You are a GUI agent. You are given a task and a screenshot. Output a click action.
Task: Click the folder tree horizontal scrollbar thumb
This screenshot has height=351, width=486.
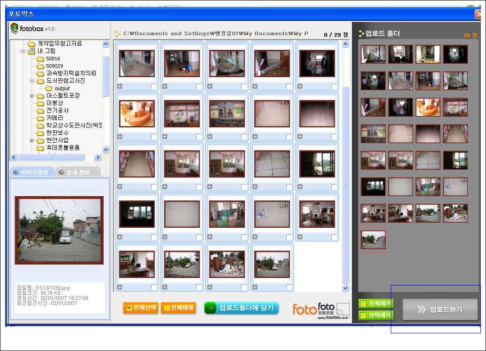[x=52, y=158]
